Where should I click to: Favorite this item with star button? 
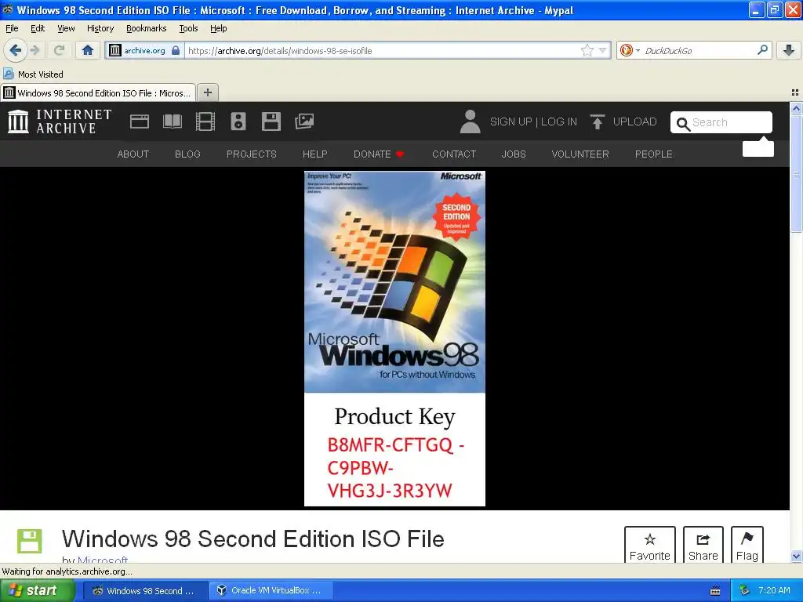[650, 546]
